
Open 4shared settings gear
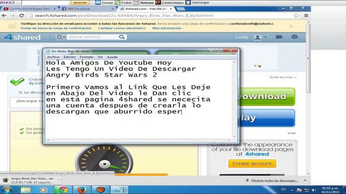294,37
